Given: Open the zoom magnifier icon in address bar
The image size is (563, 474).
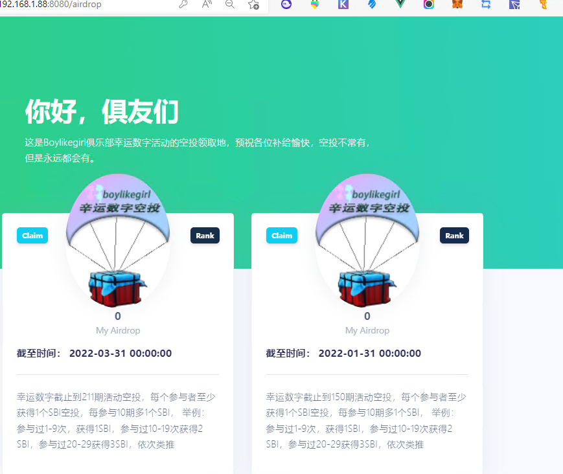Looking at the screenshot, I should coord(230,4).
